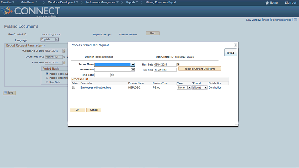Open the Server Name dropdown
Image resolution: width=299 pixels, height=168 pixels.
pyautogui.click(x=133, y=65)
